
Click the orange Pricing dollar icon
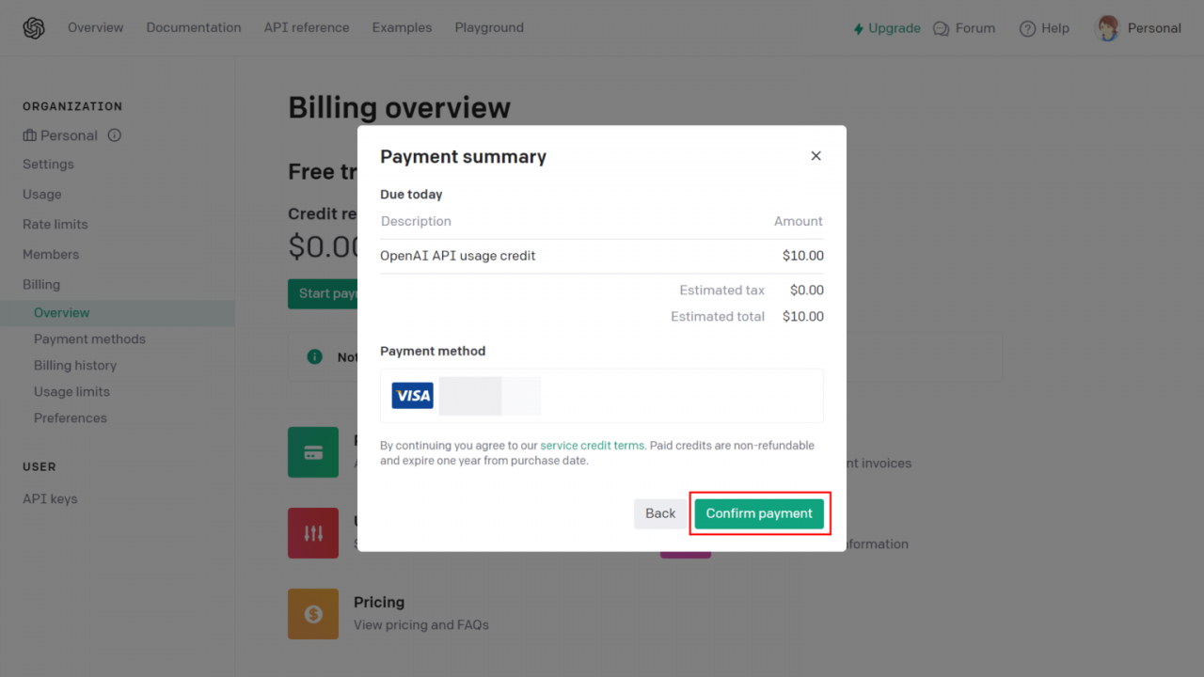pyautogui.click(x=313, y=614)
